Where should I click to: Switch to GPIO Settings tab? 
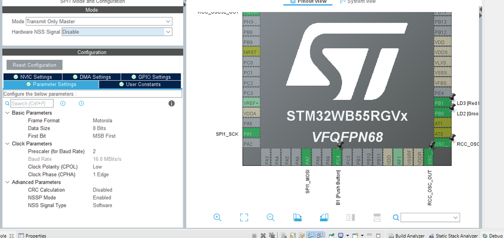[151, 77]
